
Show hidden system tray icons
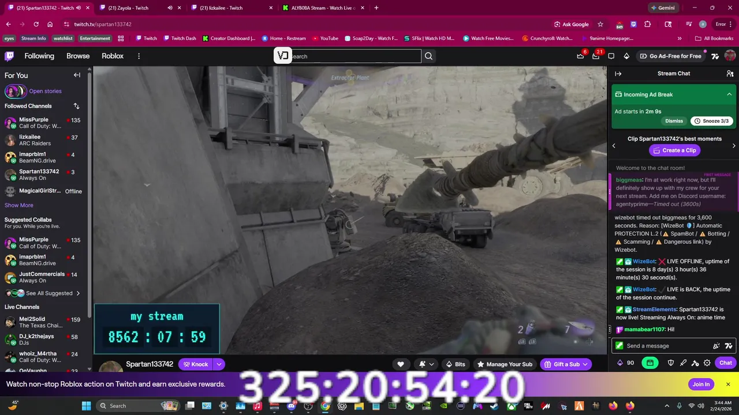tap(666, 406)
